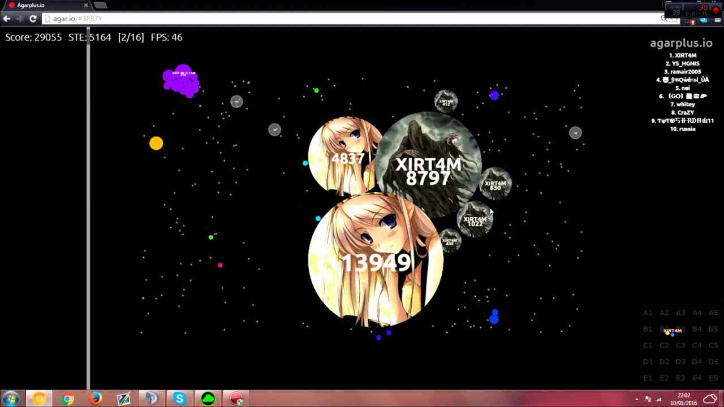Click the XIRT4M 1022 cell
Viewport: 724px width, 407px height.
475,220
